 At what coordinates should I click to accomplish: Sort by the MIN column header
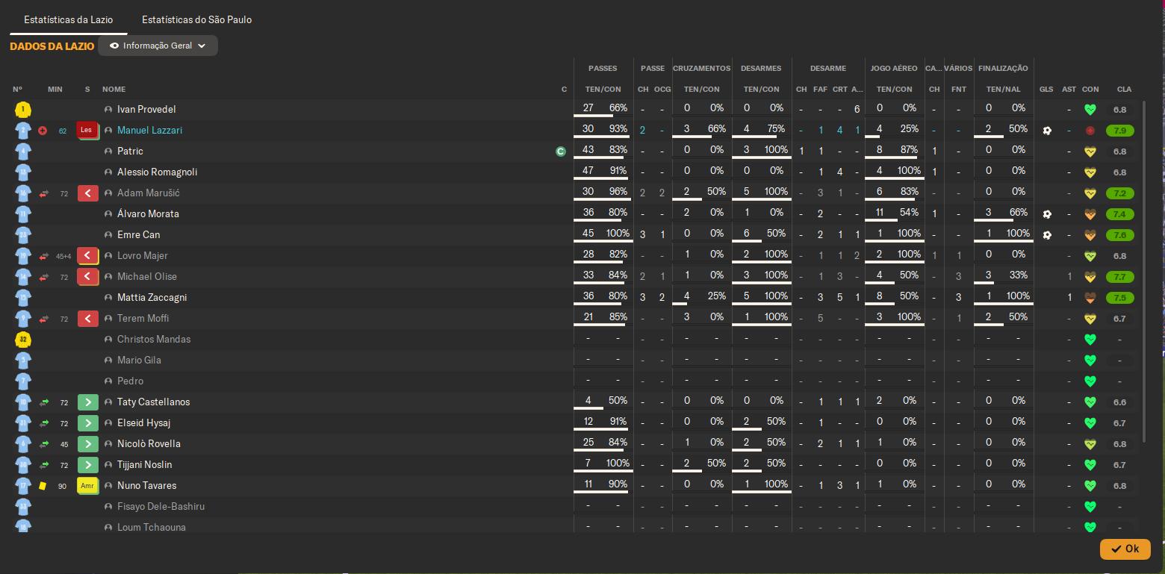(x=55, y=90)
